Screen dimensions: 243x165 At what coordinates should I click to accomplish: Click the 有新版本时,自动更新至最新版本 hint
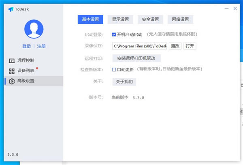coord(170,69)
